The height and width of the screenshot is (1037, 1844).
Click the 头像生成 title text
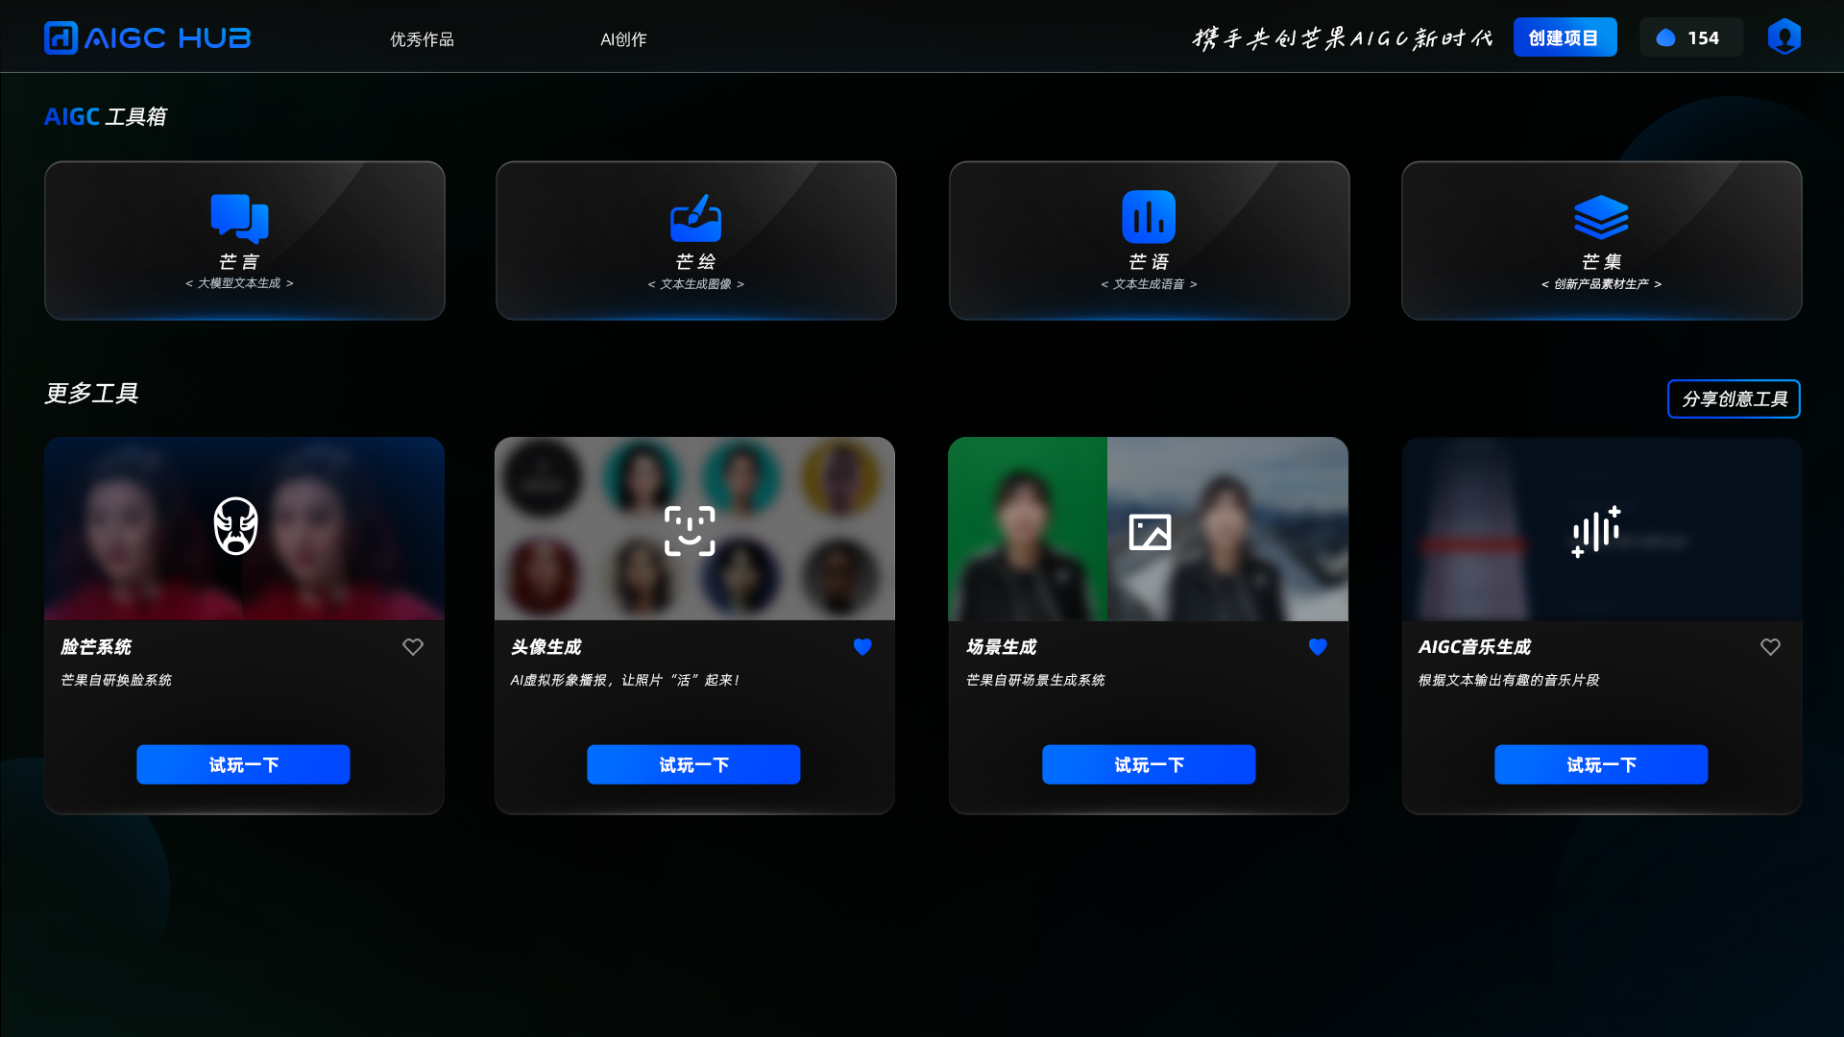546,647
